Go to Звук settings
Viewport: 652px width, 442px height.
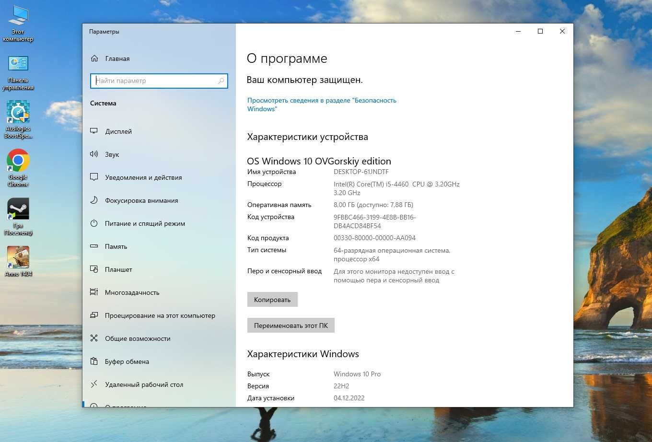pos(112,154)
